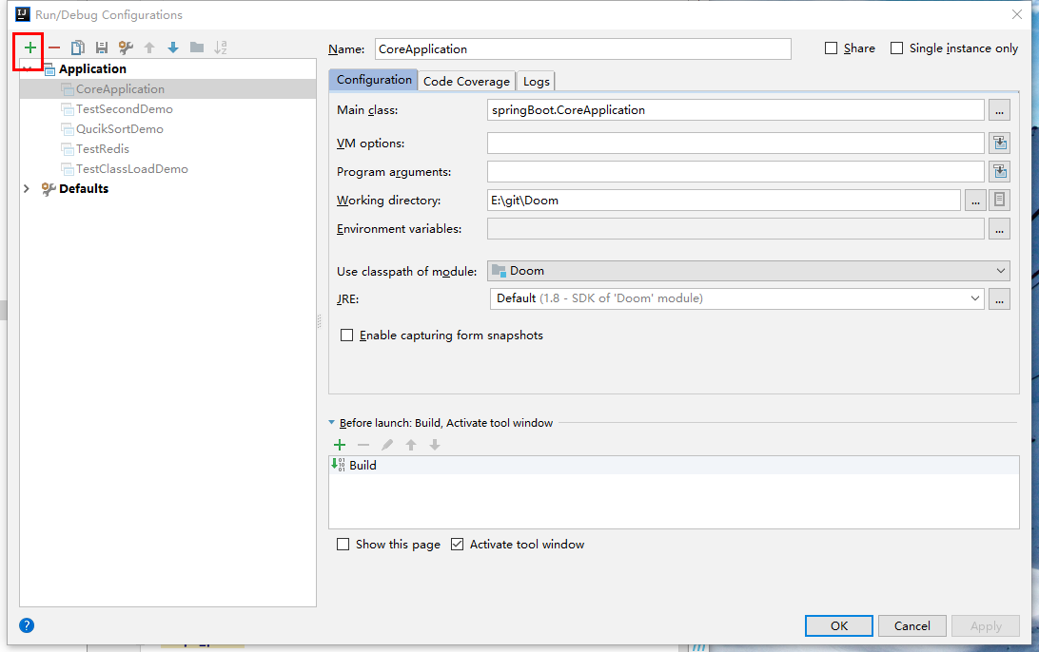The width and height of the screenshot is (1039, 652).
Task: Click in the VM options field
Action: (735, 143)
